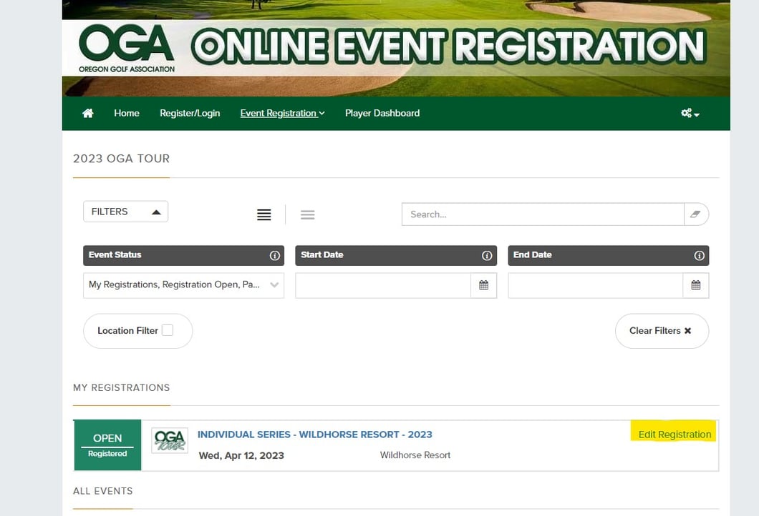Image resolution: width=759 pixels, height=516 pixels.
Task: Click the OPEN Registered status badge
Action: click(x=107, y=445)
